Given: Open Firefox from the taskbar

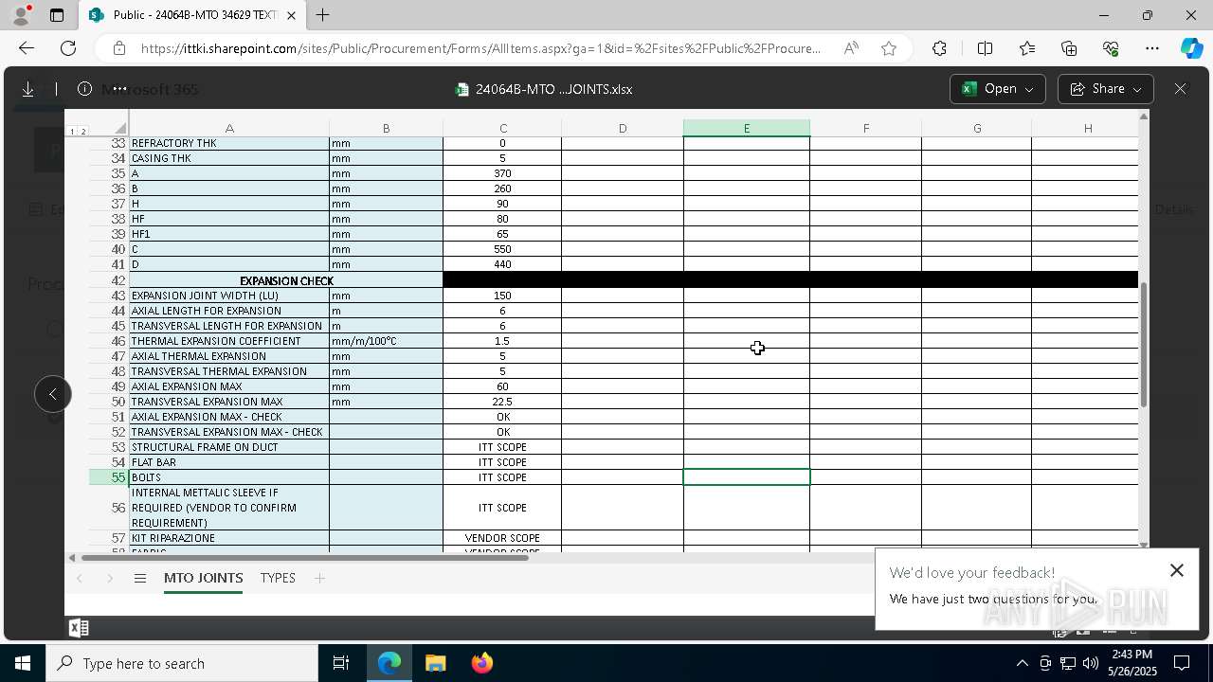Looking at the screenshot, I should (x=481, y=663).
